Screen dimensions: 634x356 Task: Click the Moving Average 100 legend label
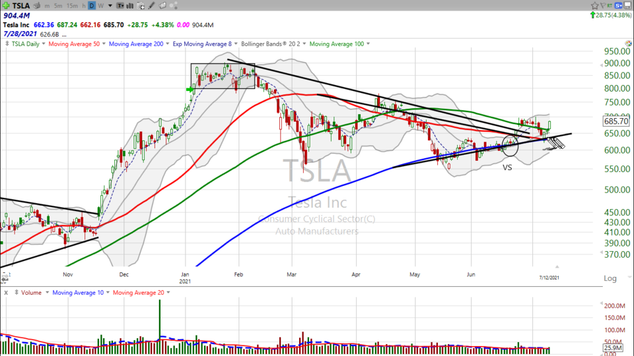pos(337,44)
